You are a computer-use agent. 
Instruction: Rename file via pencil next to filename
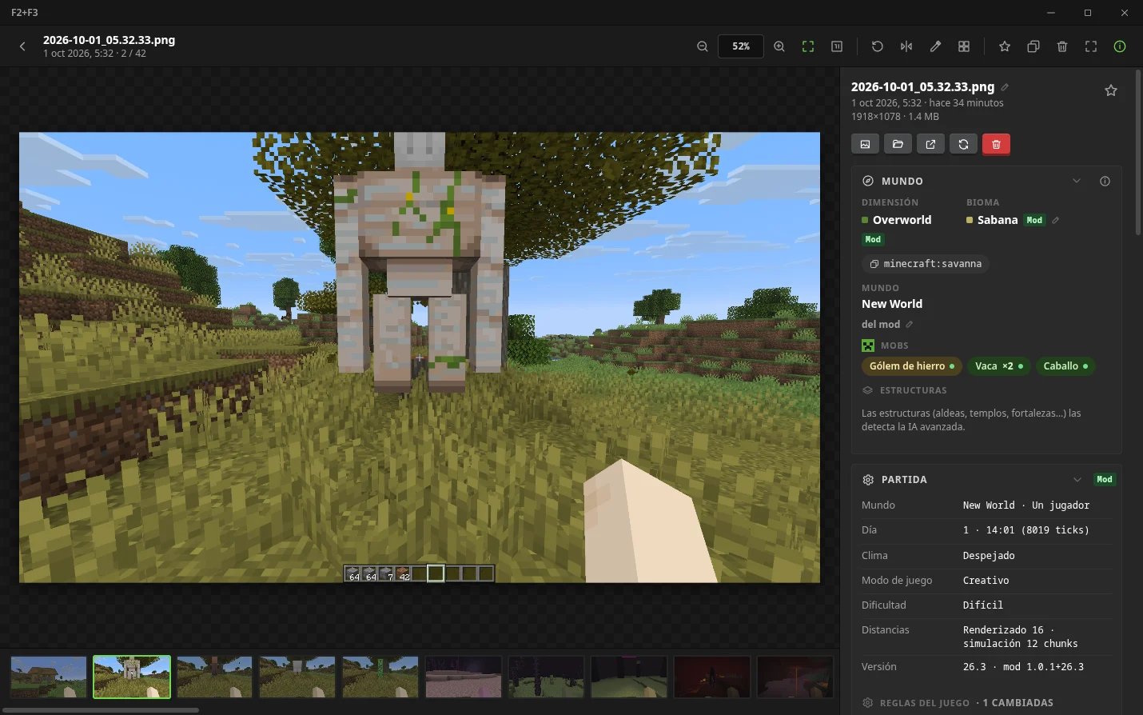pyautogui.click(x=1005, y=87)
